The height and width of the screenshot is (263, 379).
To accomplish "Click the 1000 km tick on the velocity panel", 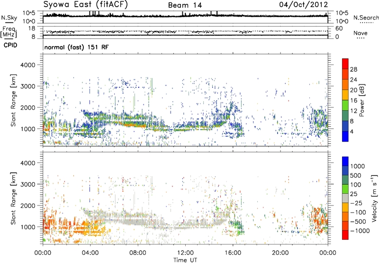I will tap(28, 227).
